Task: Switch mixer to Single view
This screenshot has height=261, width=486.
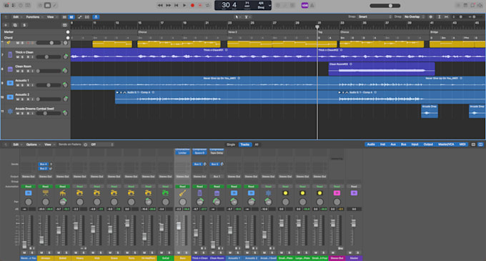Action: pos(231,144)
